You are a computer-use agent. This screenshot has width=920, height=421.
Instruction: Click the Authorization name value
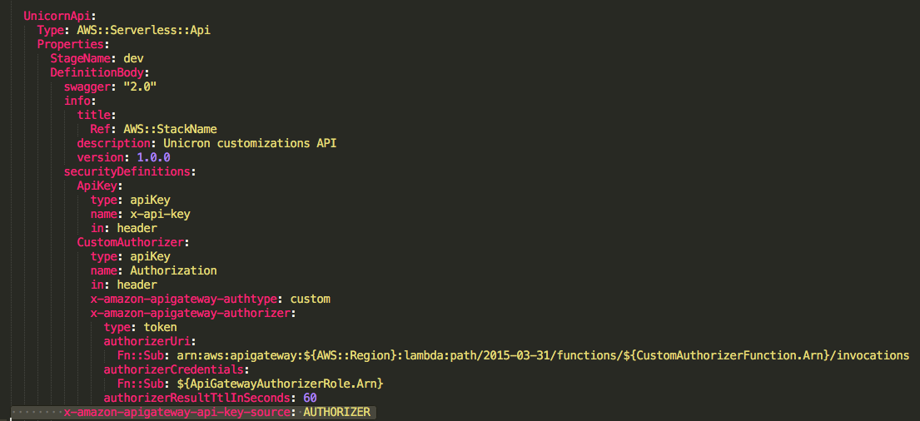pos(173,271)
